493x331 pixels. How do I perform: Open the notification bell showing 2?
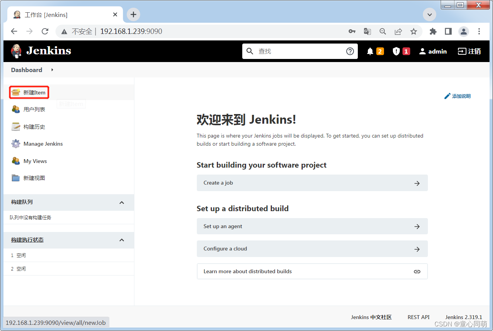pyautogui.click(x=375, y=51)
